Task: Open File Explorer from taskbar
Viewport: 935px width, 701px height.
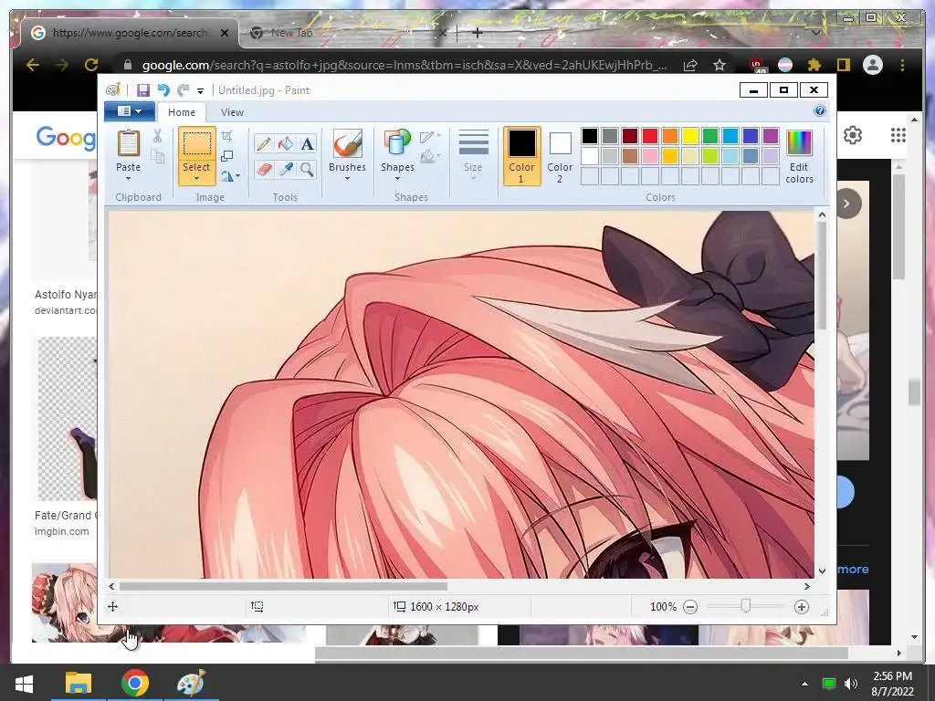Action: click(x=79, y=683)
